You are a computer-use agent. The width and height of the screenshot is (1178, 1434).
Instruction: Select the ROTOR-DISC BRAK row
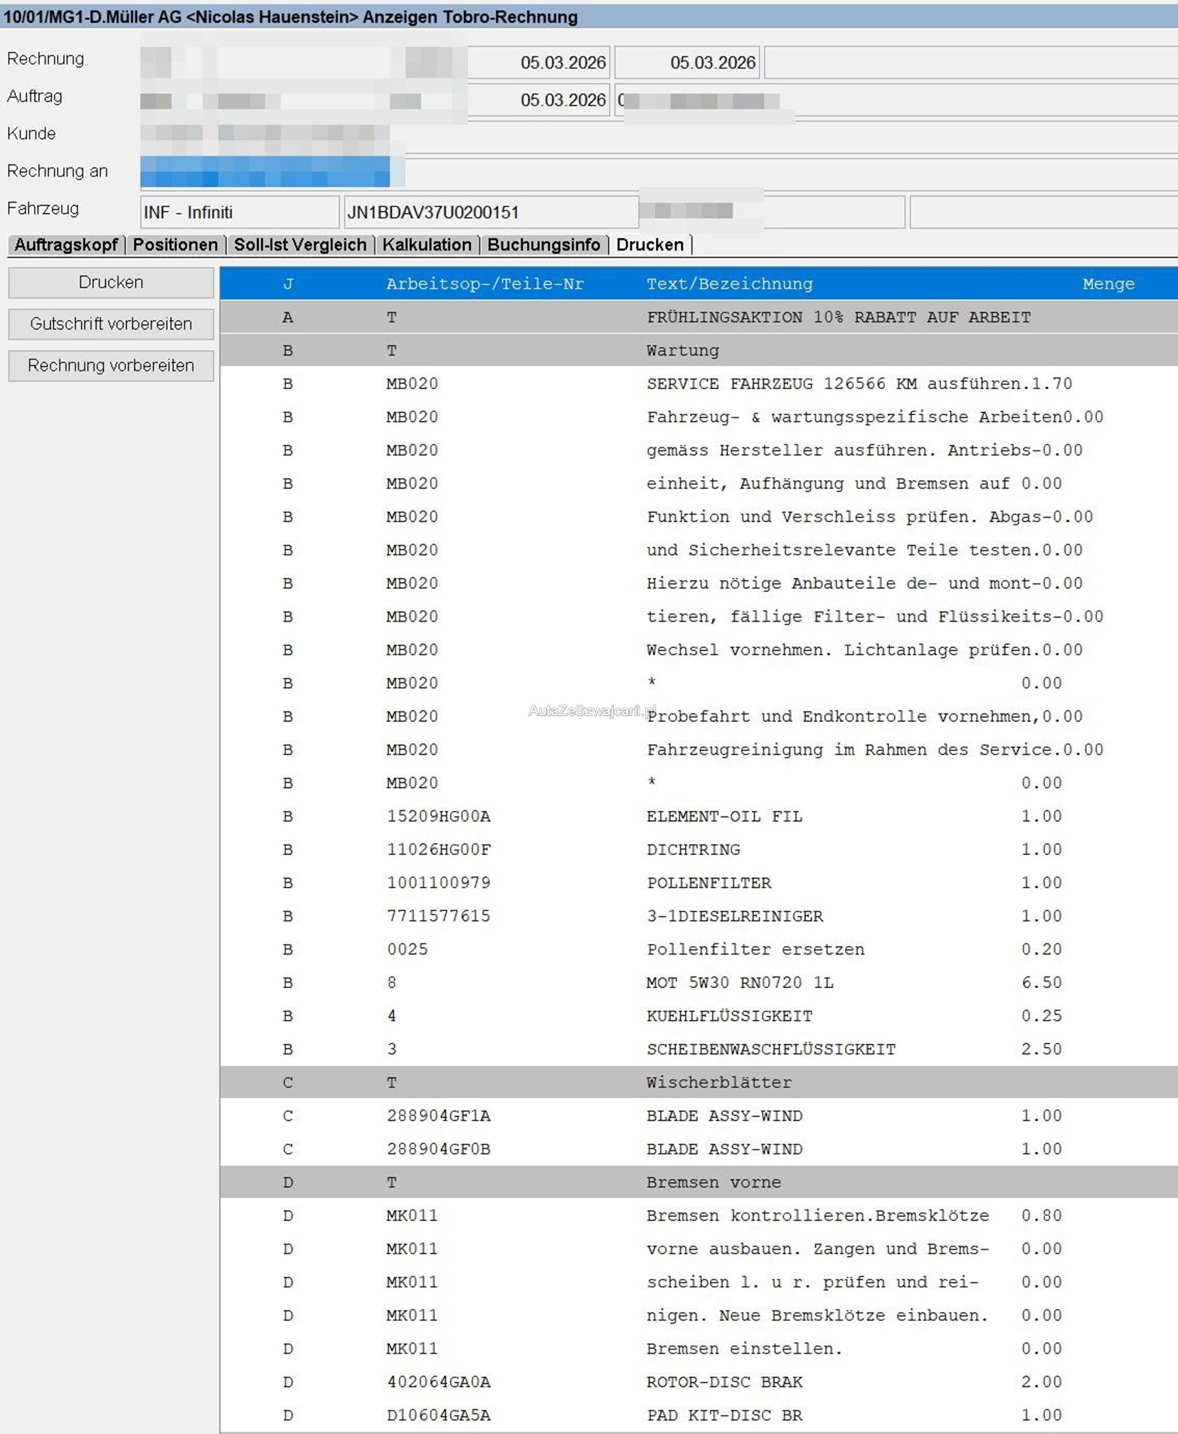(x=724, y=1382)
